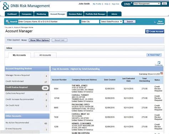The image size is (169, 134).
Task: Click account number 7630
Action: click(x=56, y=117)
